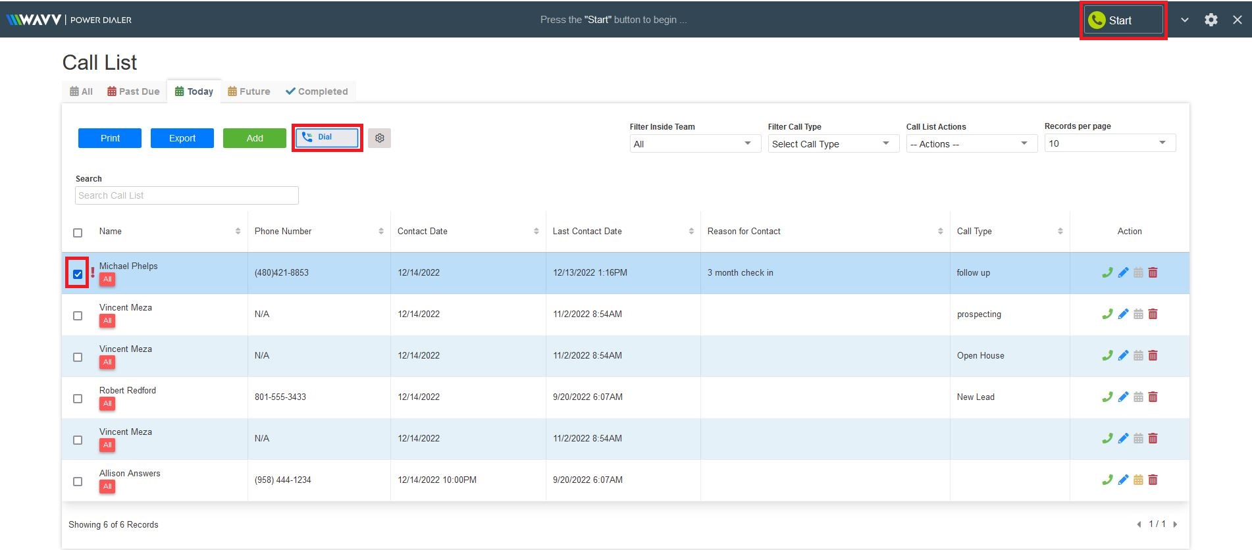Go to the next page arrow
Screen dimensions: 1252x550
(x=1175, y=524)
